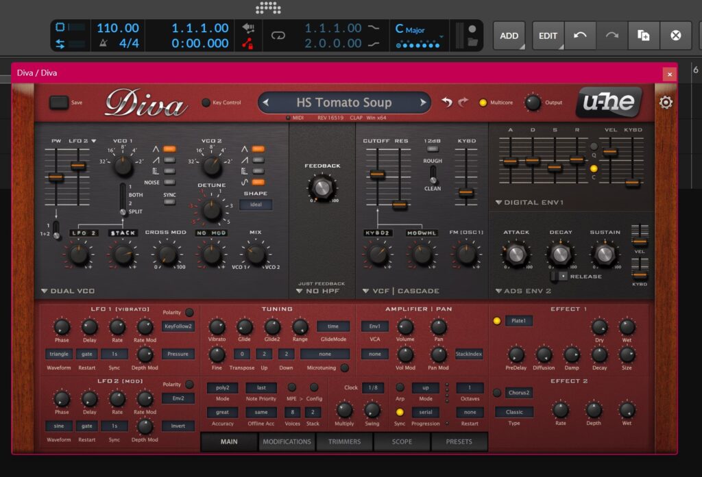Screen dimensions: 702x477
Task: Open ADS ENV 2 model dropdown
Action: pos(523,291)
